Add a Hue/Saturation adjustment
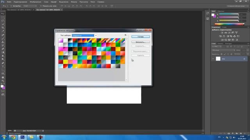This screenshot has height=140, width=250. coord(220,36)
